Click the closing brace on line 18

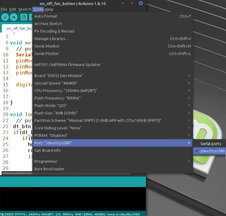tap(12, 103)
